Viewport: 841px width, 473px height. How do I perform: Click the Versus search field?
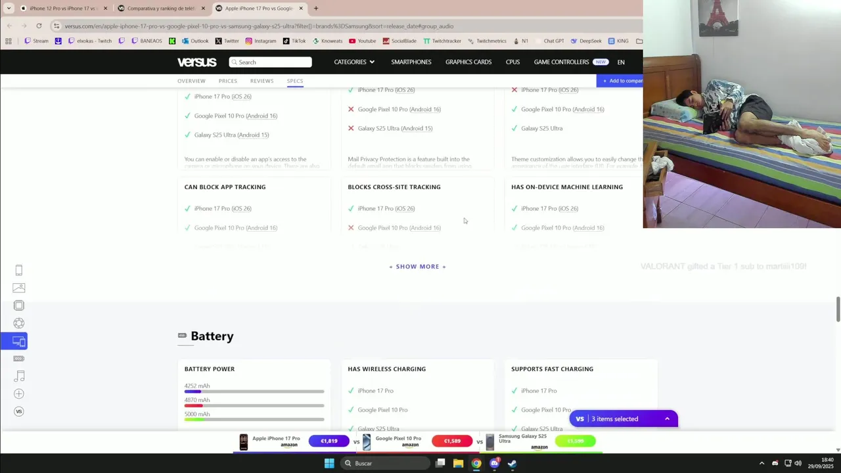270,62
